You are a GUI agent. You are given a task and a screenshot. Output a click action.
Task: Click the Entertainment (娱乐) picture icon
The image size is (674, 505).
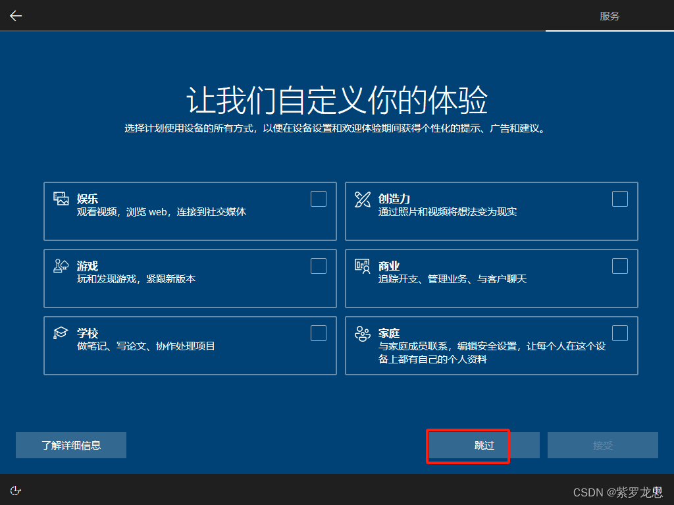tap(61, 199)
